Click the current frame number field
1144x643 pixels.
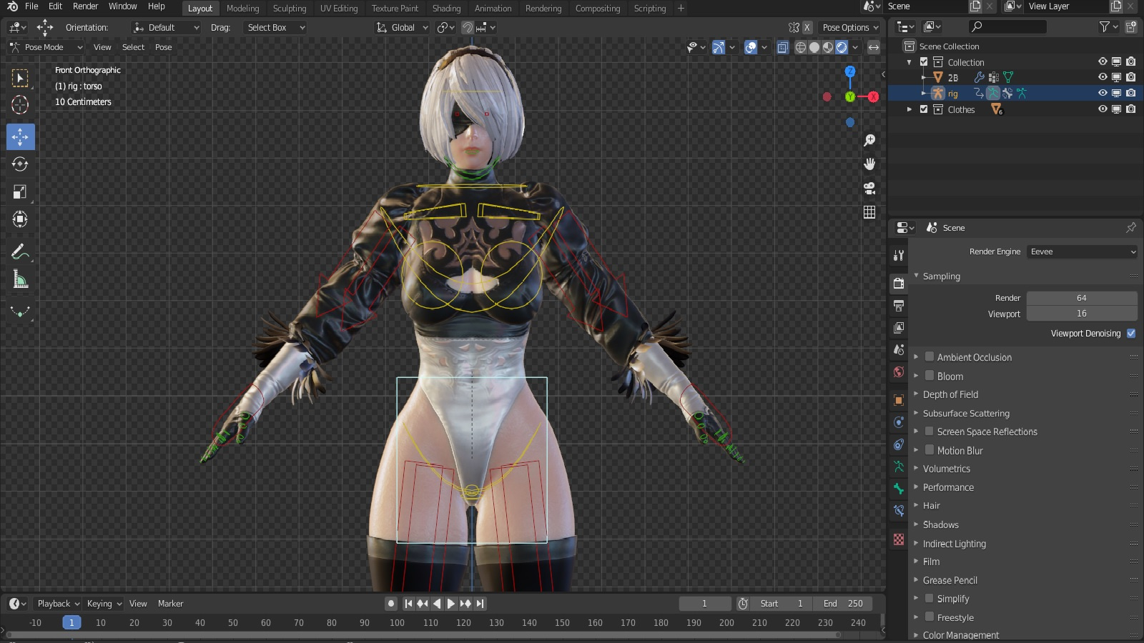[x=704, y=604]
